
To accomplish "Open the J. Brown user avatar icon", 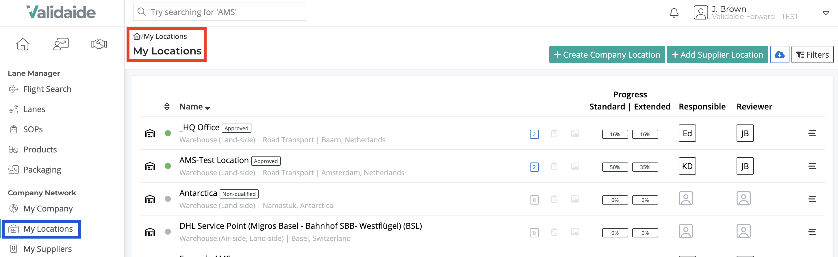I will (700, 13).
